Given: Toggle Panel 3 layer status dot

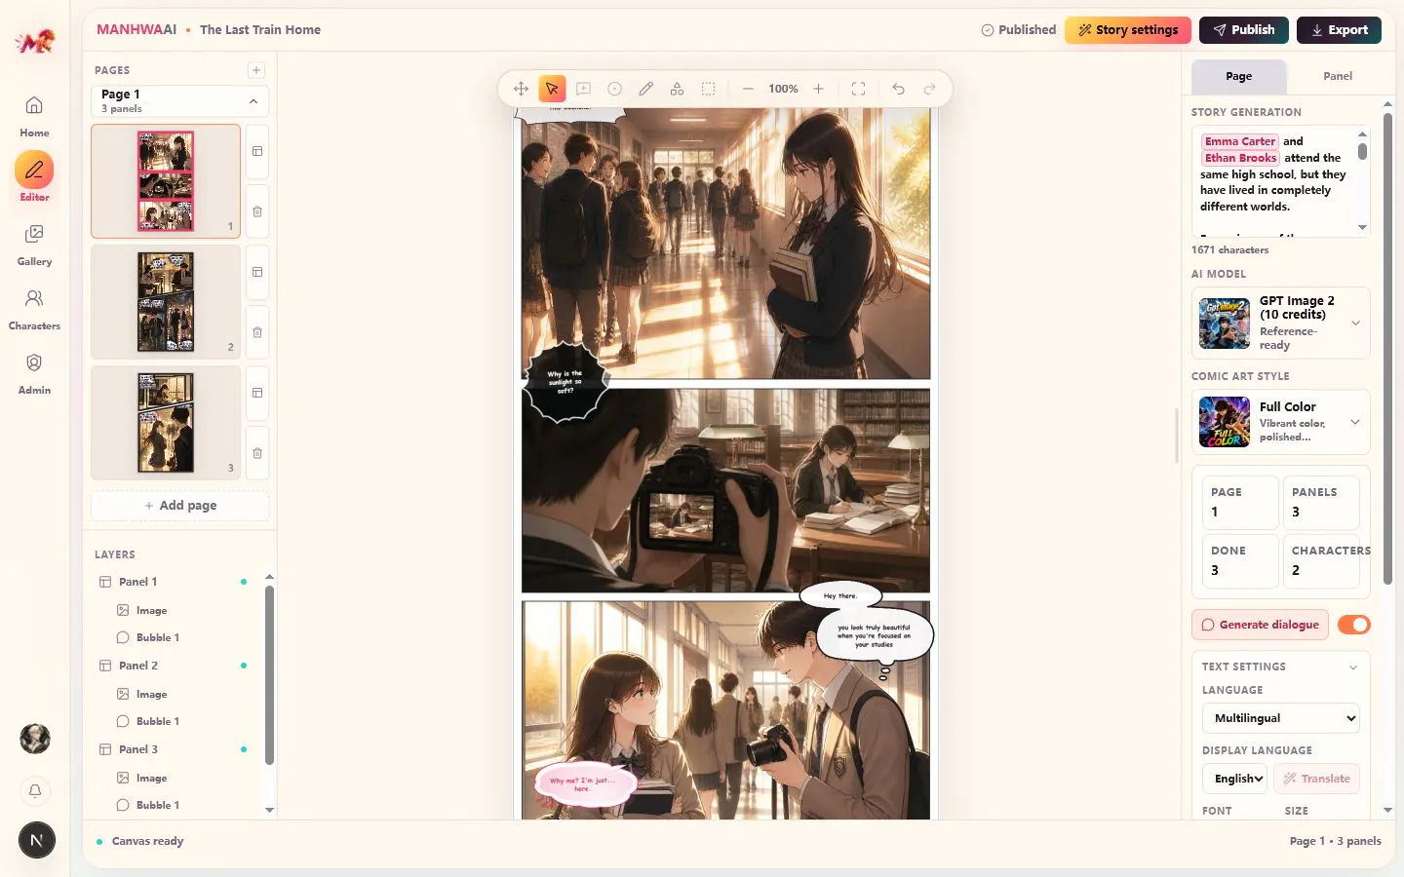Looking at the screenshot, I should [244, 749].
